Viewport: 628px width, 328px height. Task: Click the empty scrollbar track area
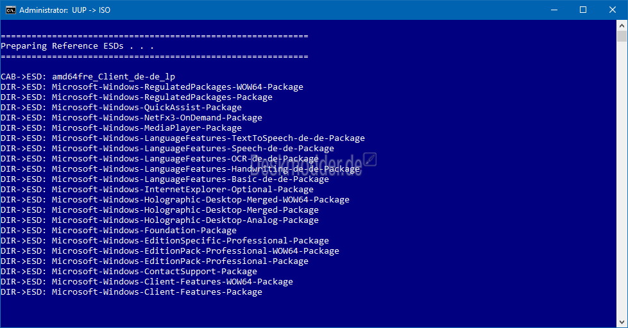pos(622,180)
